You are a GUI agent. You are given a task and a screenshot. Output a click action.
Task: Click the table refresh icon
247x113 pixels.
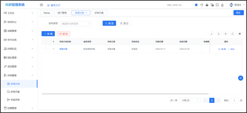click(x=219, y=34)
